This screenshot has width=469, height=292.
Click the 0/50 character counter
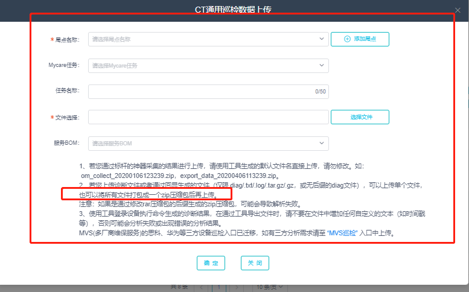click(321, 92)
